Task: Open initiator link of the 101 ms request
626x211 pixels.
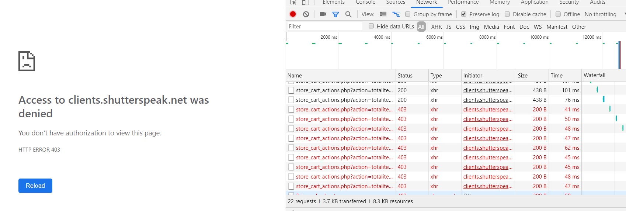Action: tap(488, 90)
